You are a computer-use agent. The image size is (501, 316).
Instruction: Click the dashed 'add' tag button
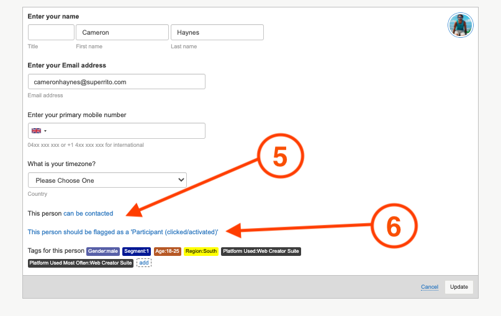pyautogui.click(x=144, y=263)
